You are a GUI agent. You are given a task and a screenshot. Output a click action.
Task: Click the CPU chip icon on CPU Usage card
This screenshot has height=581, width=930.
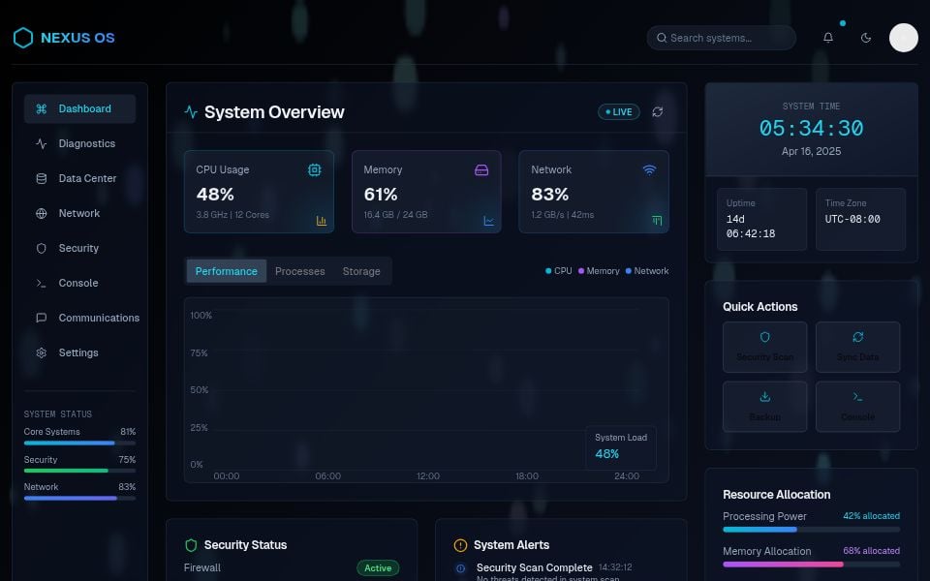pos(314,169)
